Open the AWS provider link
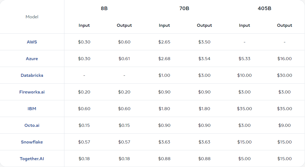The height and width of the screenshot is (167, 305). tap(32, 42)
